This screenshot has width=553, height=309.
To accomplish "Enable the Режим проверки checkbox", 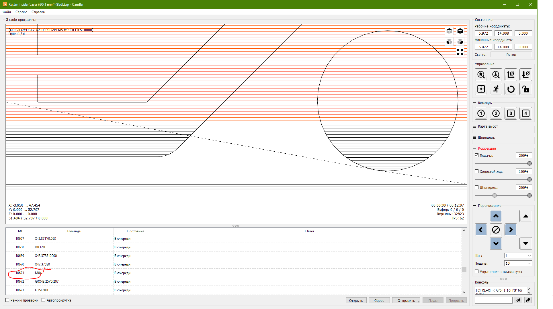I will coord(8,300).
